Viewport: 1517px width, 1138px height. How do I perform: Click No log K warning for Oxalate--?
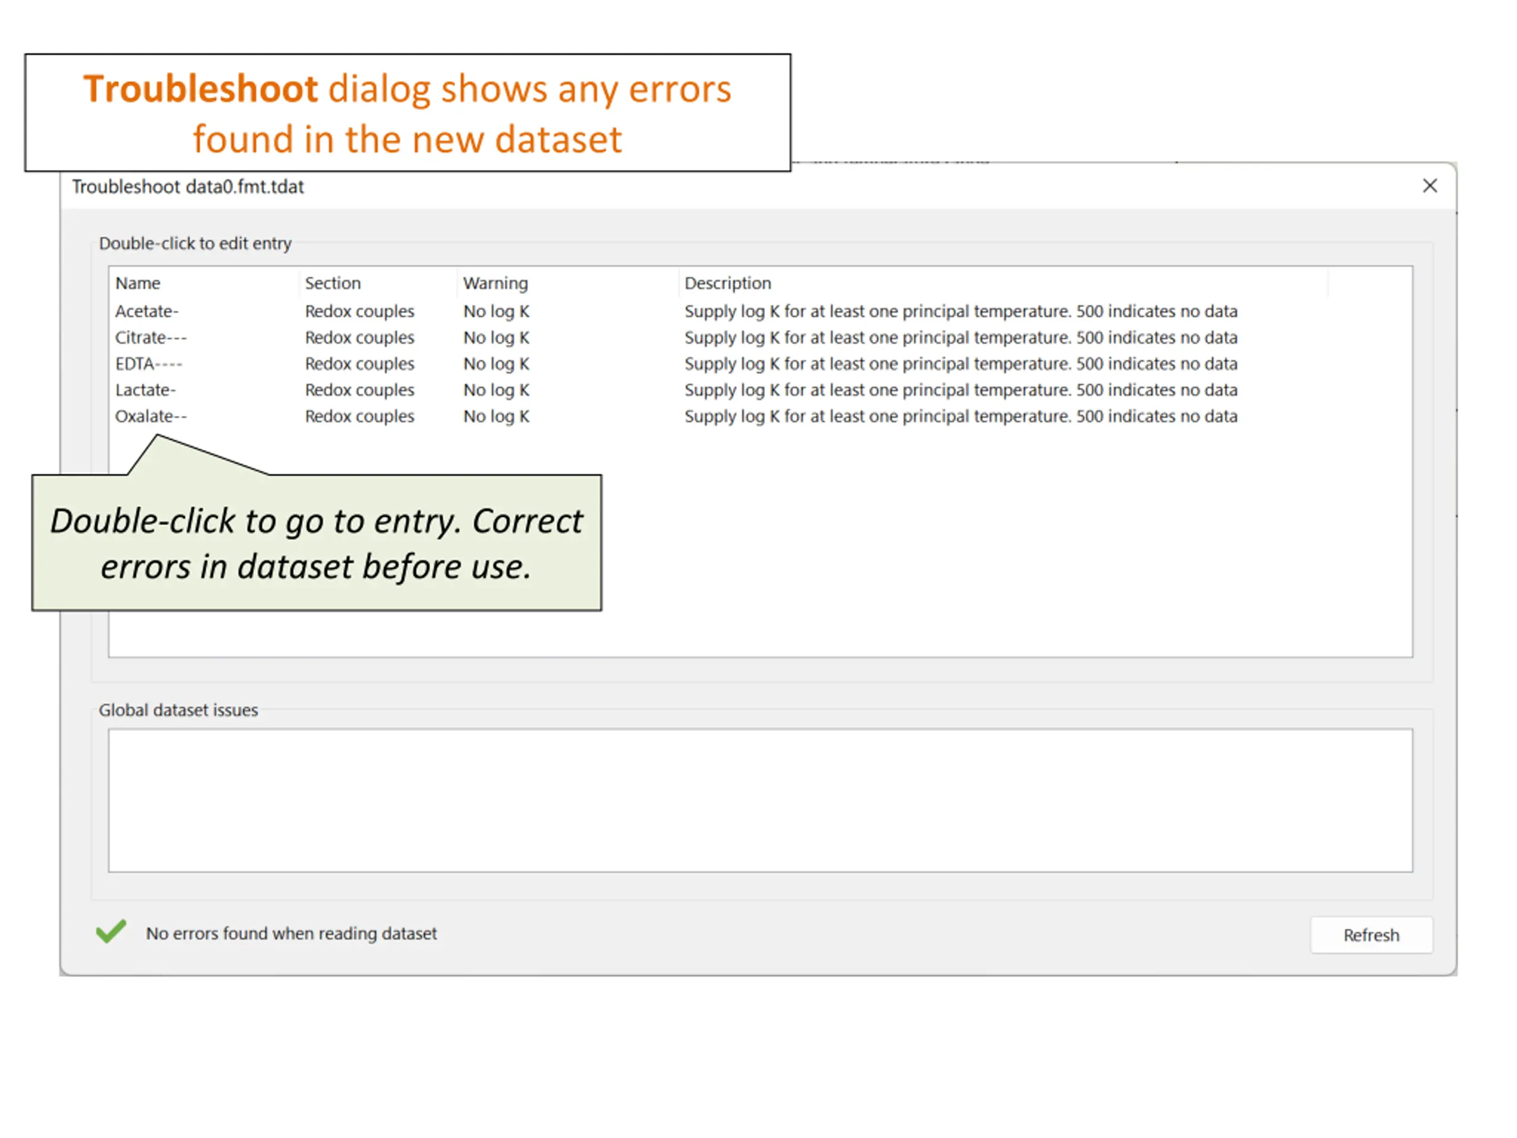click(x=497, y=416)
